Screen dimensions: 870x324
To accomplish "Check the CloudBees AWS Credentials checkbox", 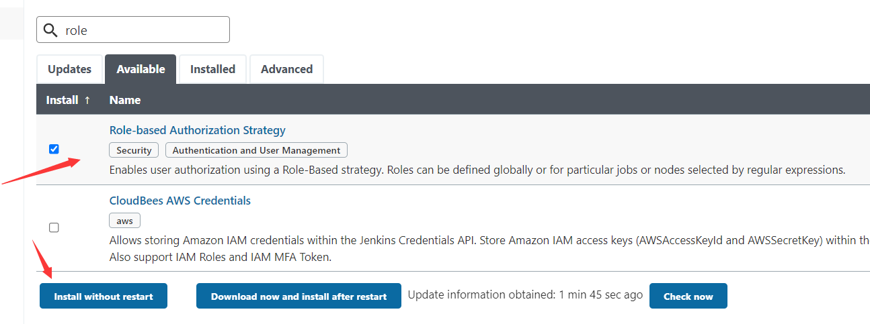I will (x=54, y=227).
